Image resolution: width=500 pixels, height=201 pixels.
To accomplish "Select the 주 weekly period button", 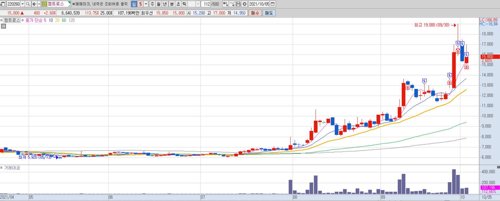I will (x=152, y=4).
